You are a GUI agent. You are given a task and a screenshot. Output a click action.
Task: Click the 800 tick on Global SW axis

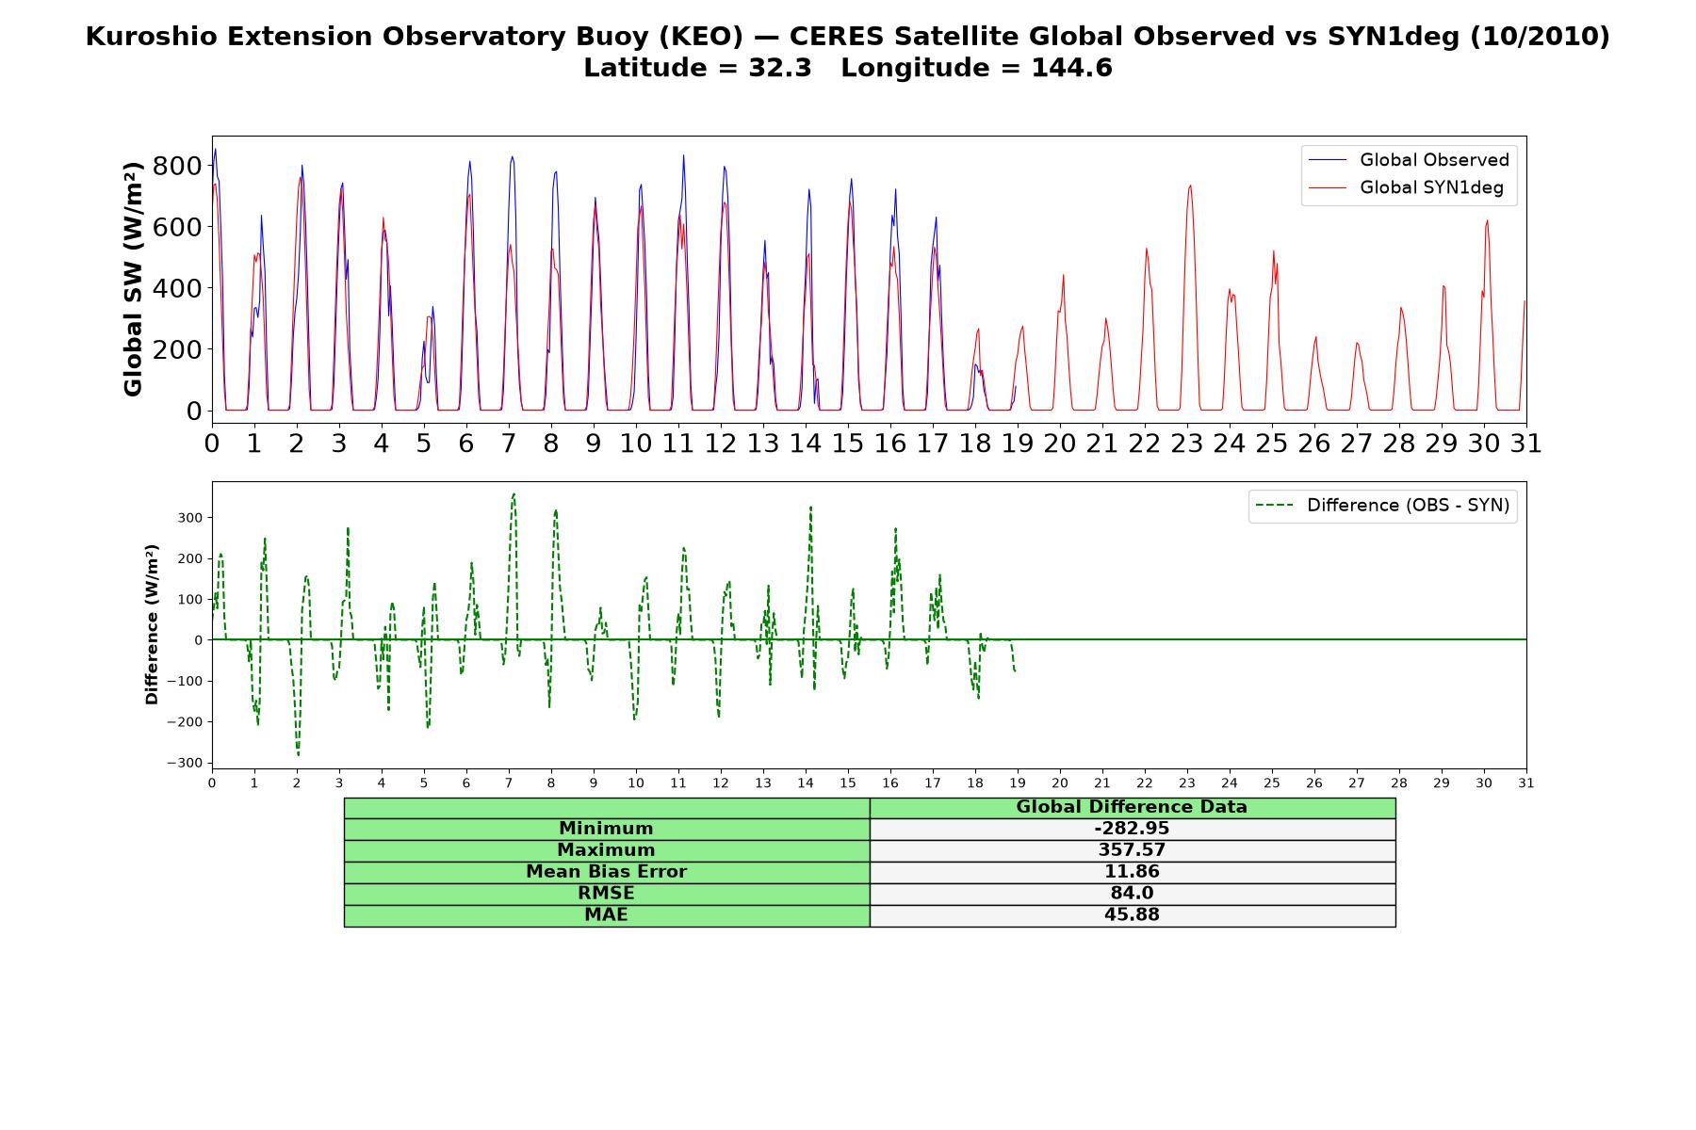(178, 166)
